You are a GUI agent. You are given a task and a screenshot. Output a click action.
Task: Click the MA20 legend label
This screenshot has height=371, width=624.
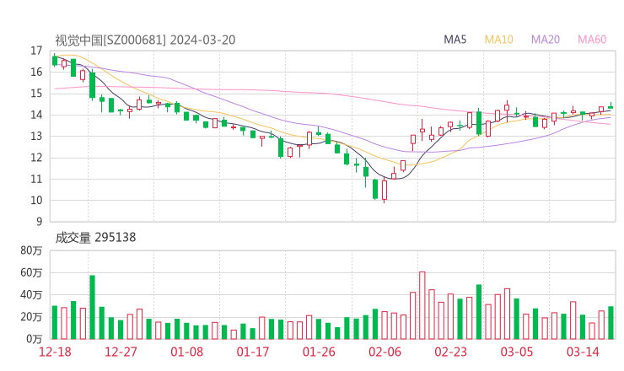tap(546, 40)
